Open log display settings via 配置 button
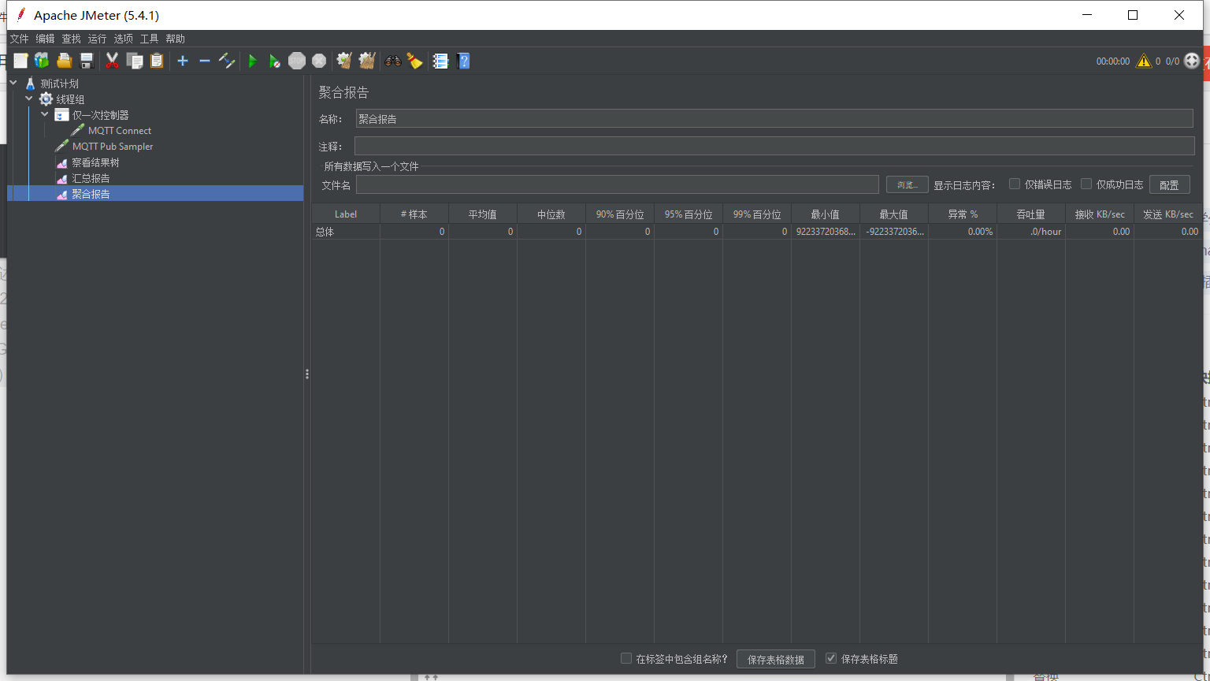This screenshot has height=681, width=1210. pos(1170,184)
